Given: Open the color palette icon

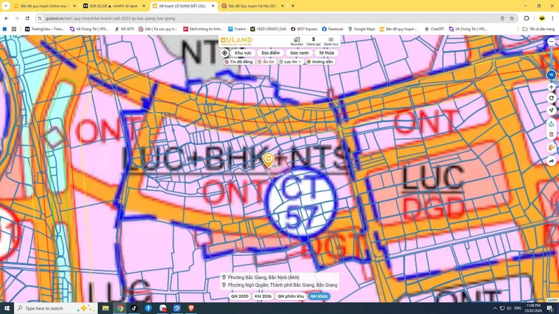Looking at the screenshot, I should 551,148.
